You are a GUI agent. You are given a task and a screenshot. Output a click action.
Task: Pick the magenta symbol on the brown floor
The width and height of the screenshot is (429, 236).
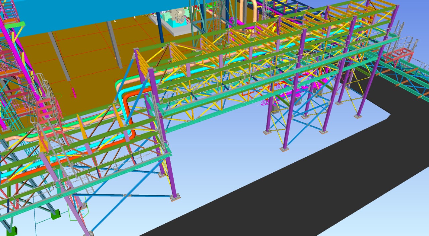(x=73, y=92)
